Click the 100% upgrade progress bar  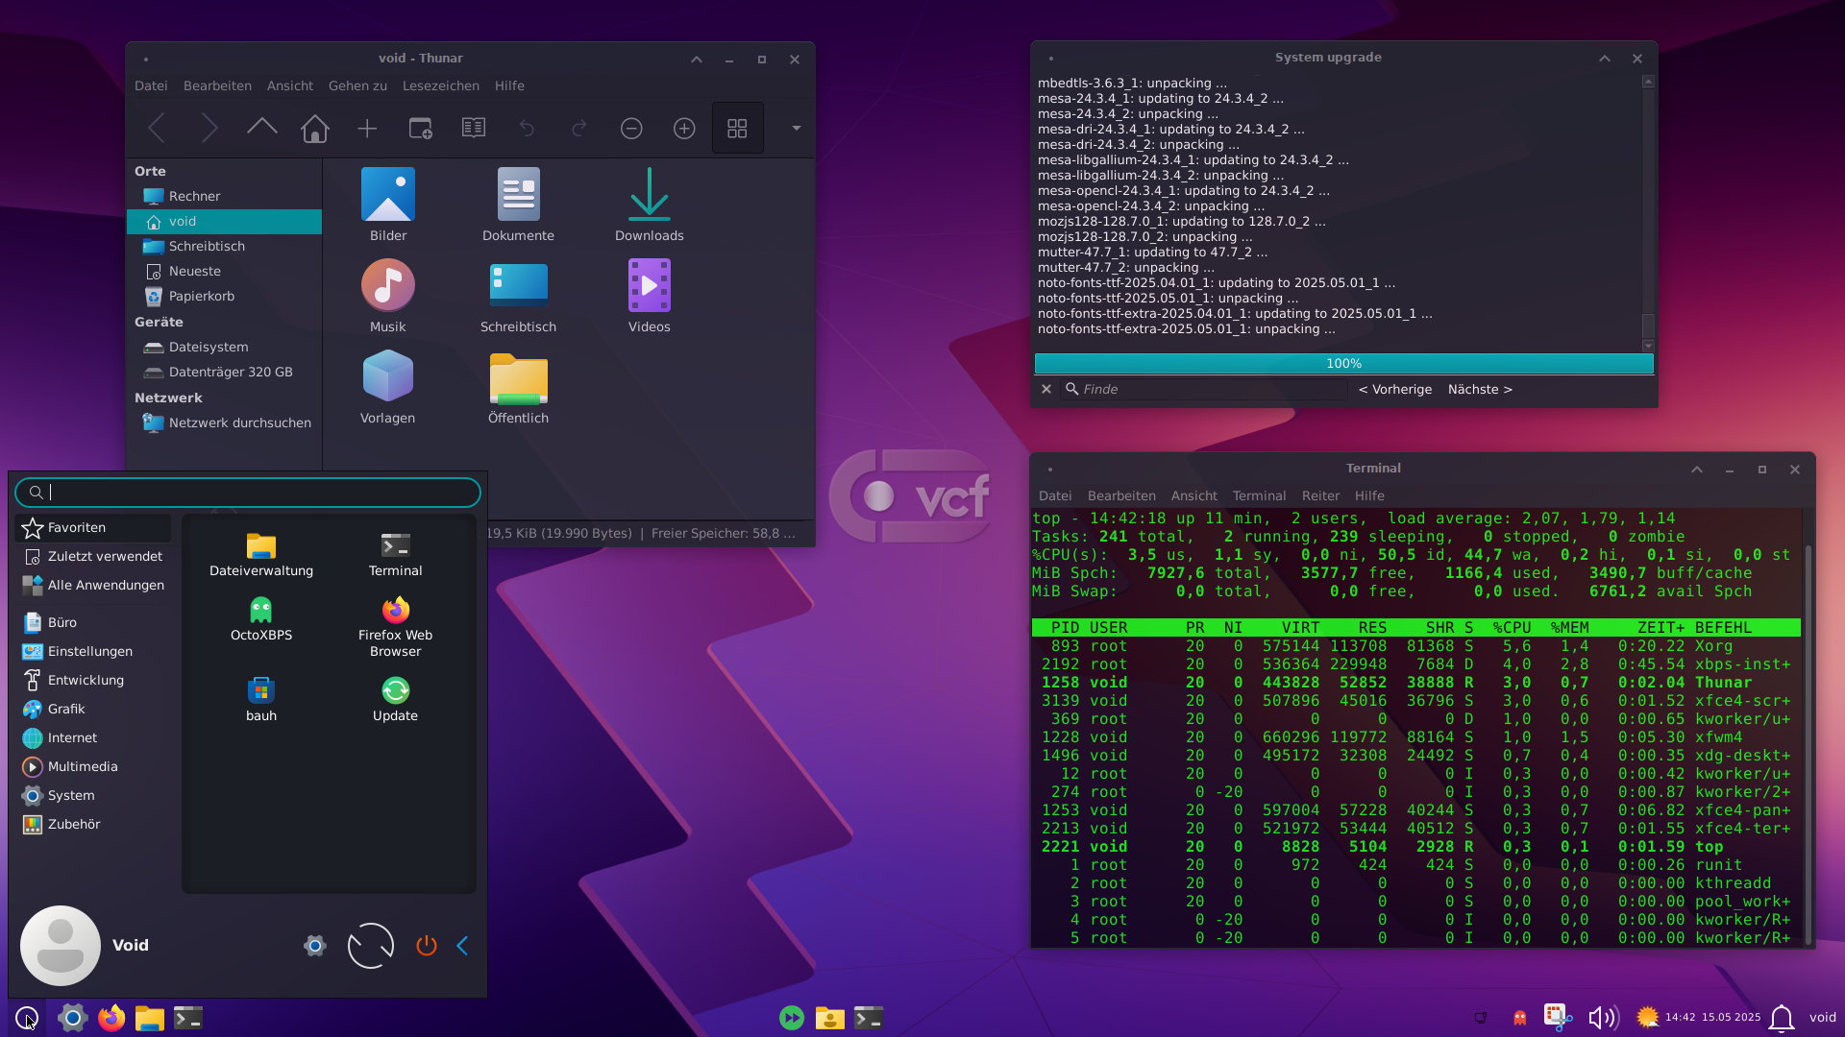point(1343,363)
